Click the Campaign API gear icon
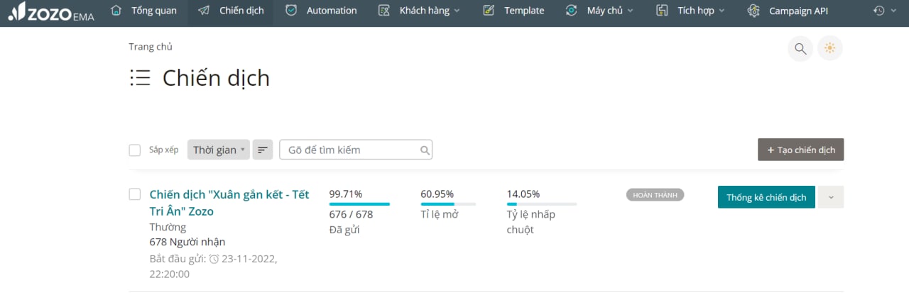Viewport: 909px width, 295px height. [x=755, y=11]
